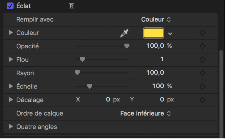Click the Opacité keyframe diamond

pyautogui.click(x=203, y=46)
